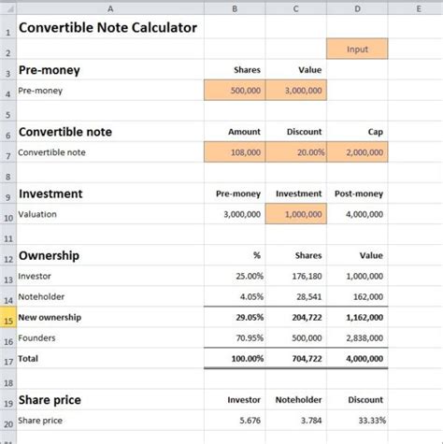
Task: Click noteholder share price 3.784
Action: pyautogui.click(x=296, y=421)
